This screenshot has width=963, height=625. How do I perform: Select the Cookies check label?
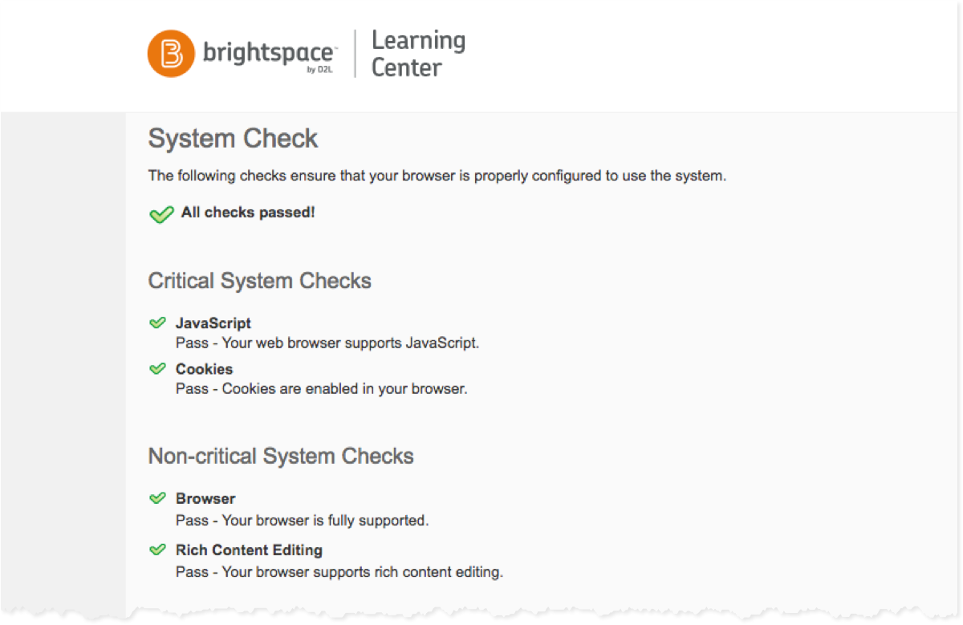point(205,369)
